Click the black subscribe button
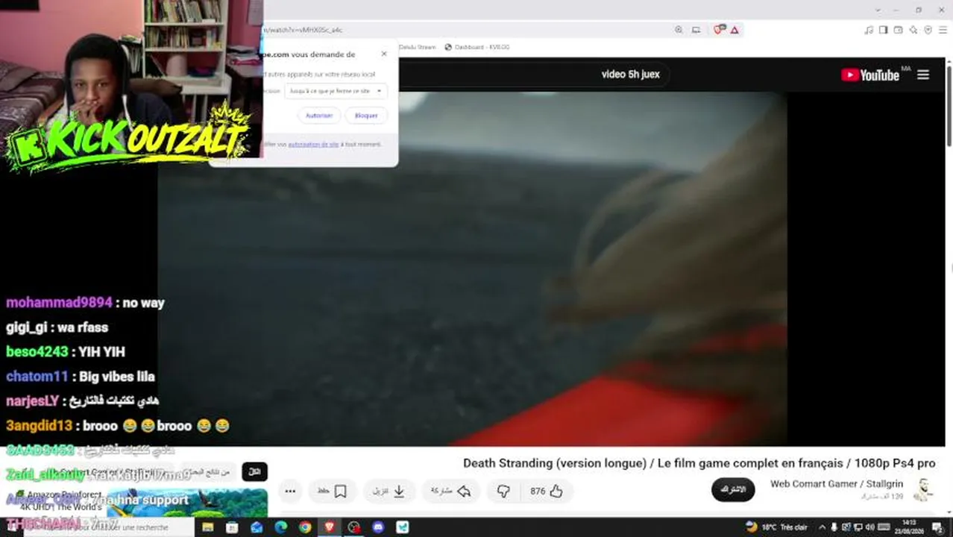 (x=732, y=489)
